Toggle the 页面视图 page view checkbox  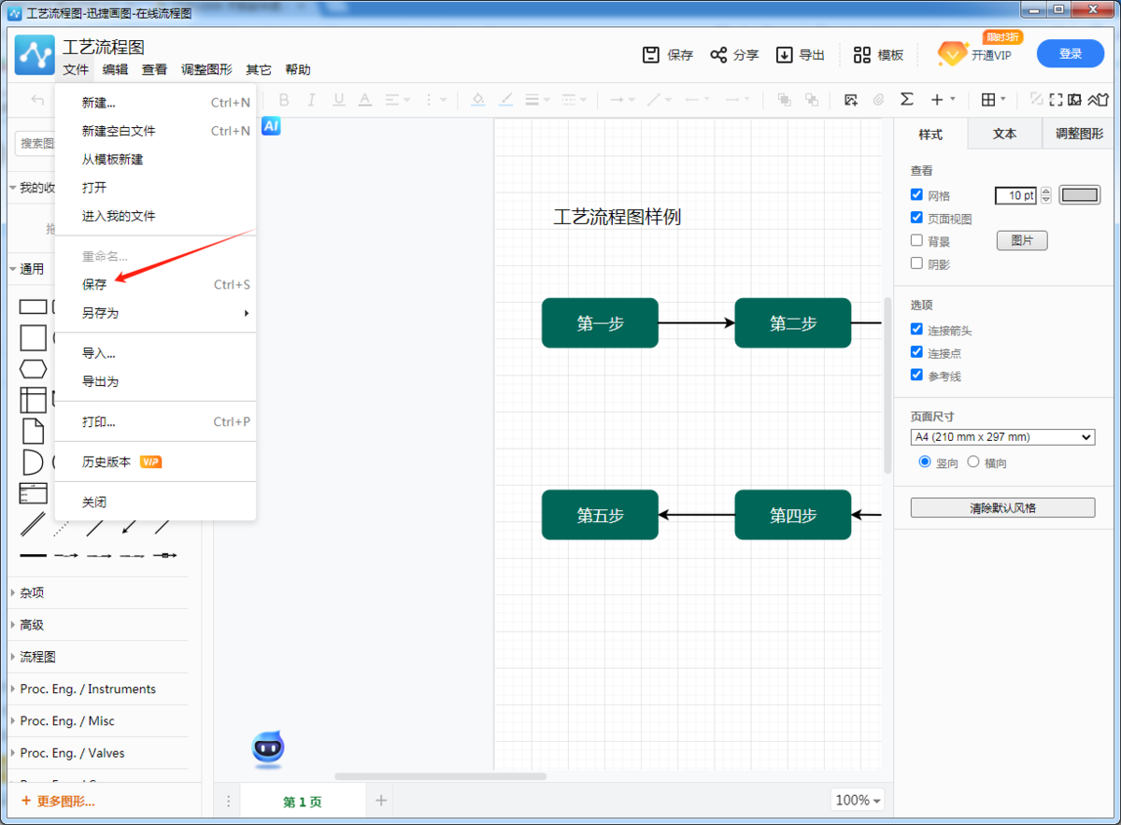point(916,218)
